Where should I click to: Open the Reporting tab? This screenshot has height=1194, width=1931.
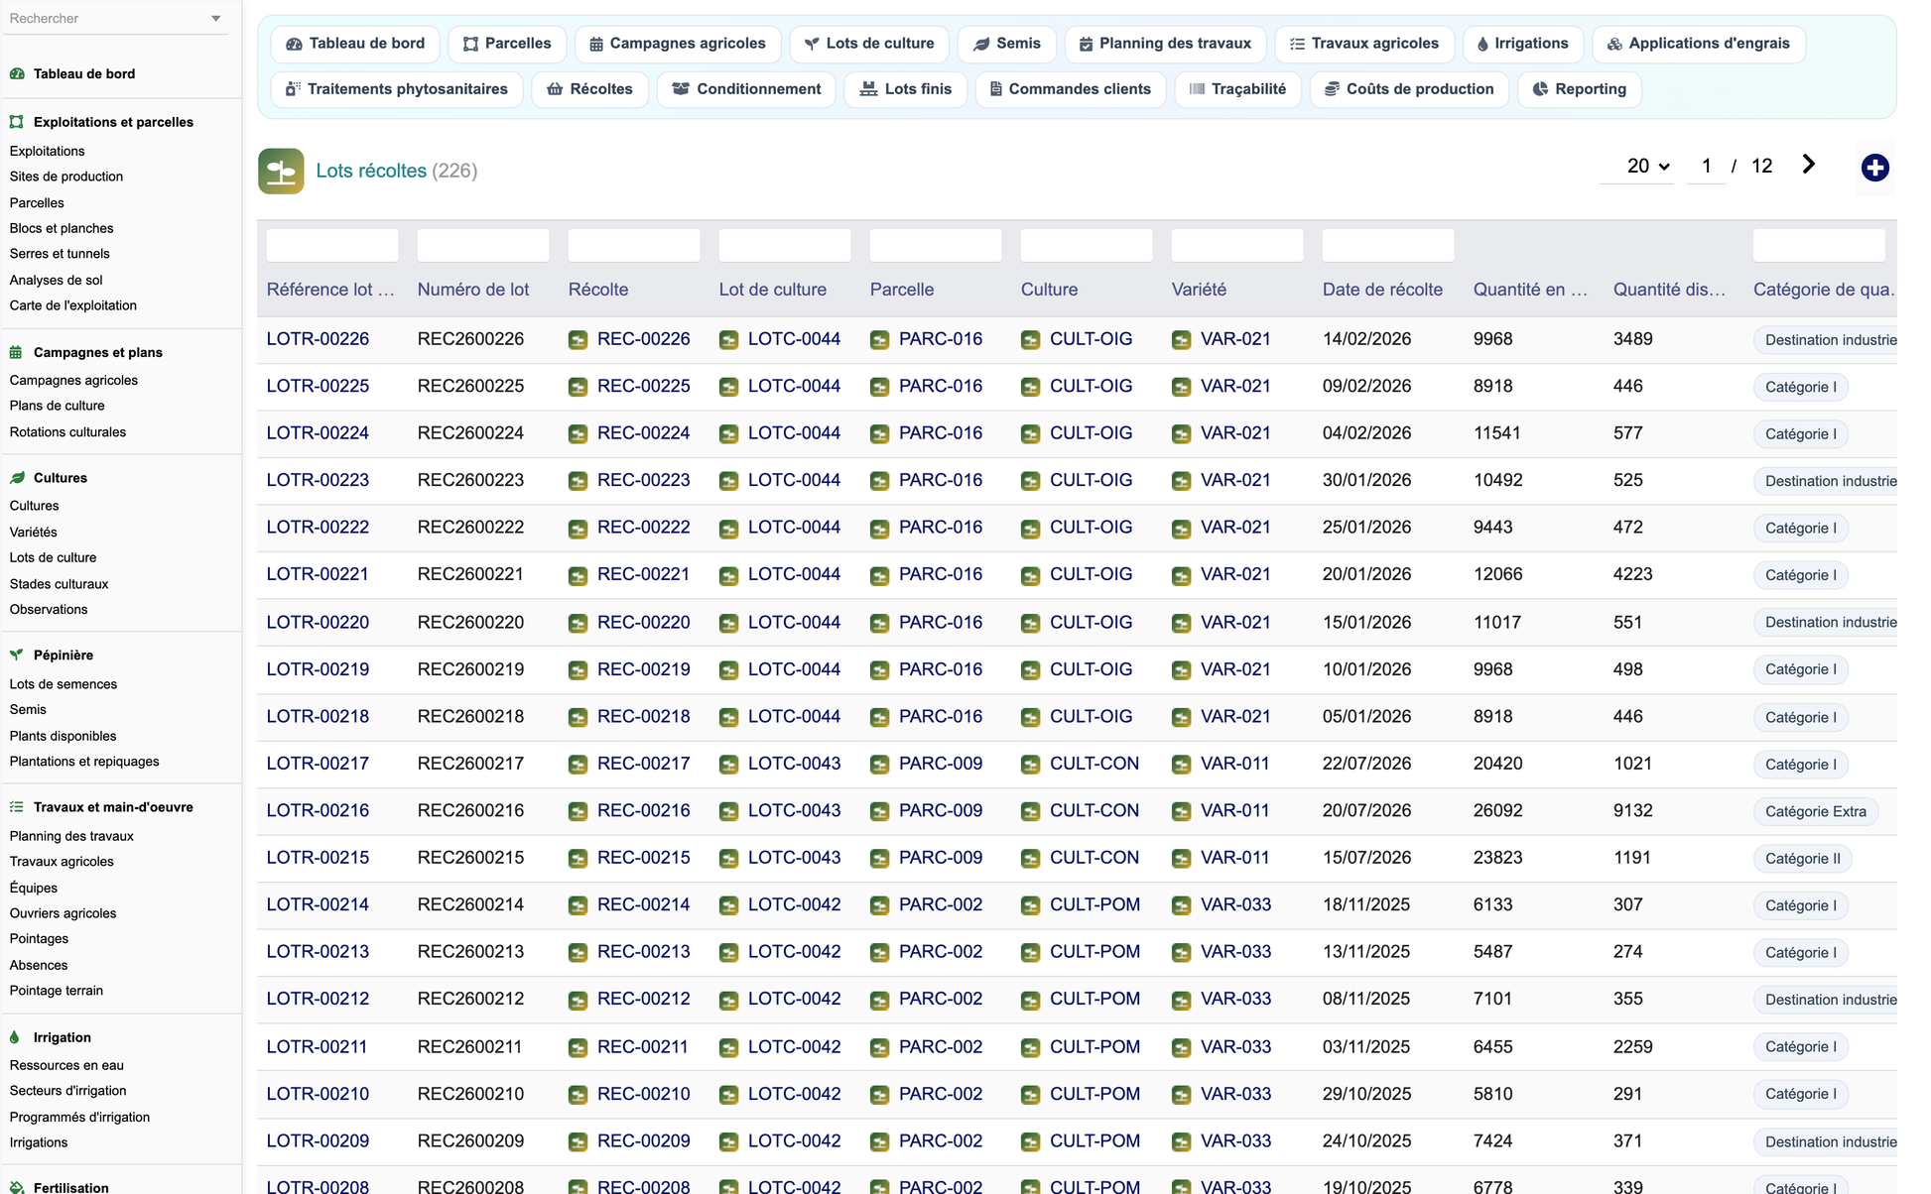coord(1580,89)
